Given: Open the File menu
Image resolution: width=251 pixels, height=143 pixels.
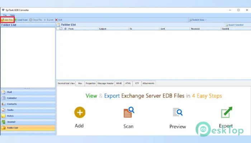Looking at the screenshot, I should click(x=5, y=15).
